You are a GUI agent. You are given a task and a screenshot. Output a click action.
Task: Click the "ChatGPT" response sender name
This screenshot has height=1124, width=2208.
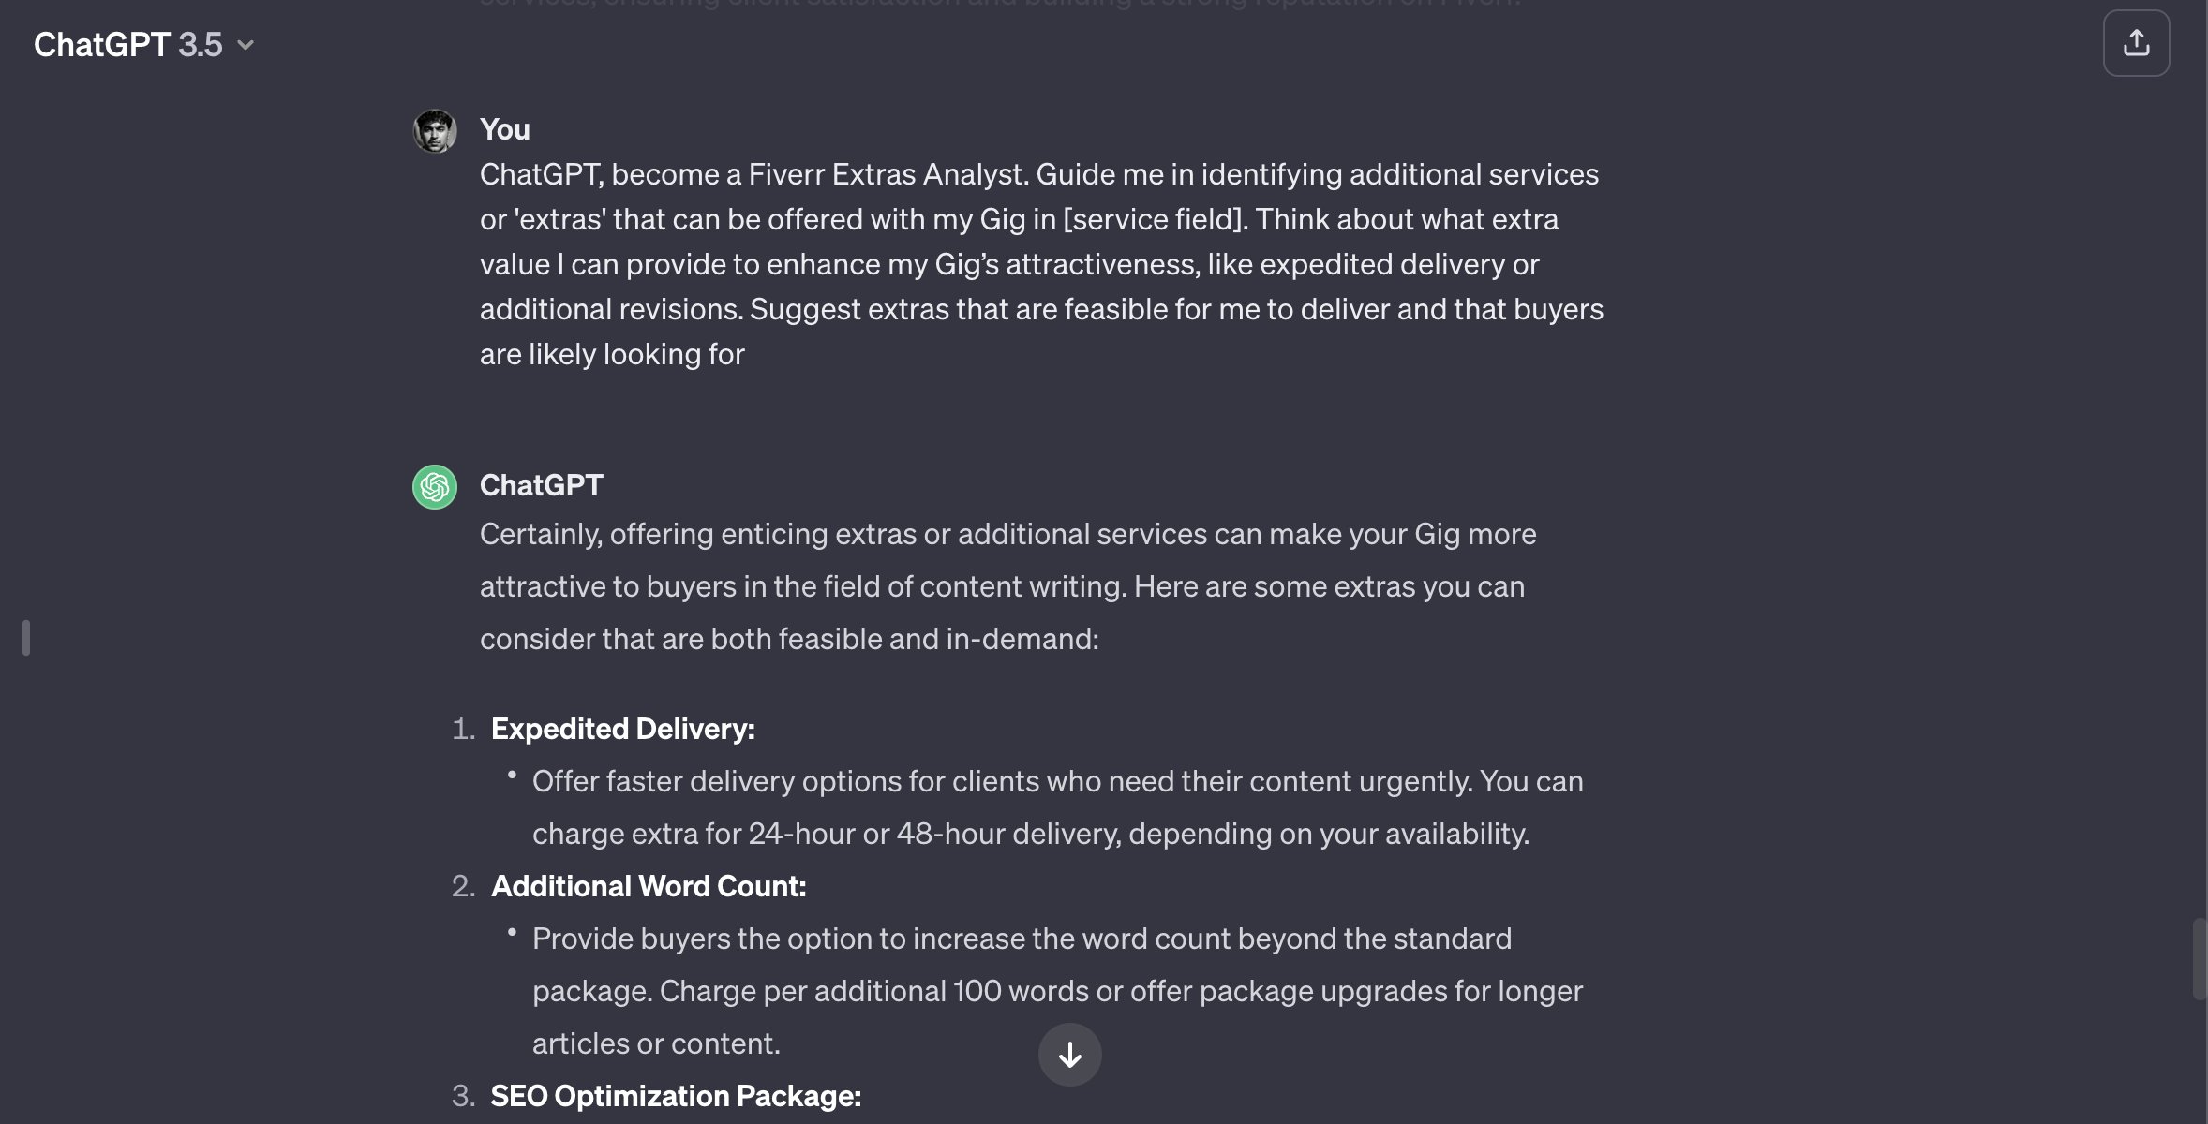click(x=542, y=485)
